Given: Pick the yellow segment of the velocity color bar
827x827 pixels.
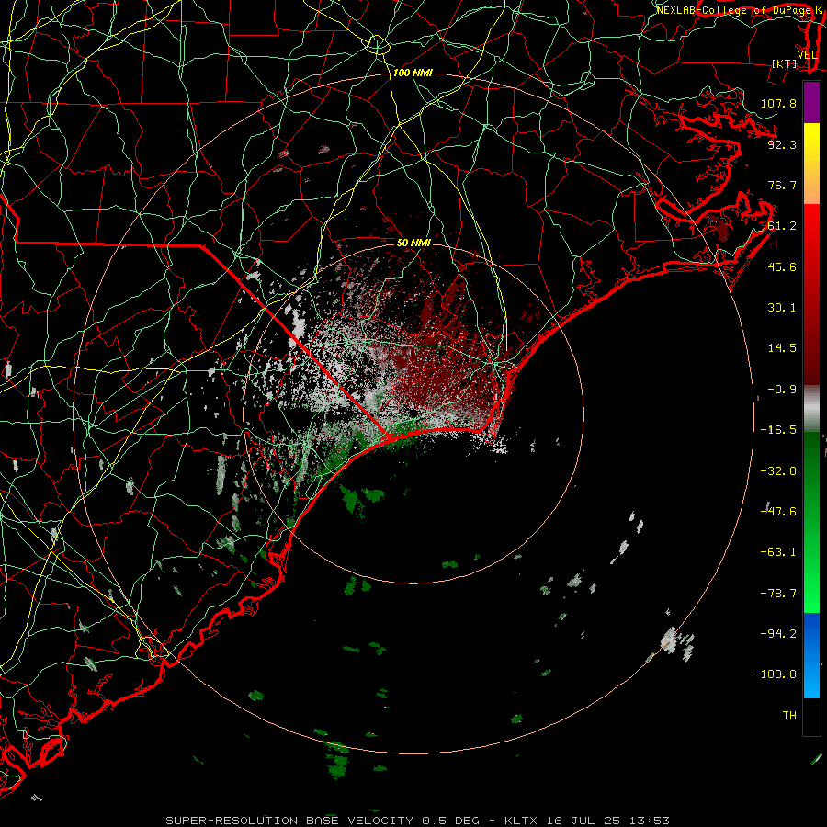Looking at the screenshot, I should pos(811,164).
